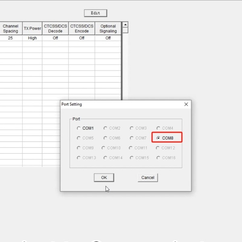Click the CTCSS/DCS Decode column header
The width and height of the screenshot is (242, 242).
[55, 28]
